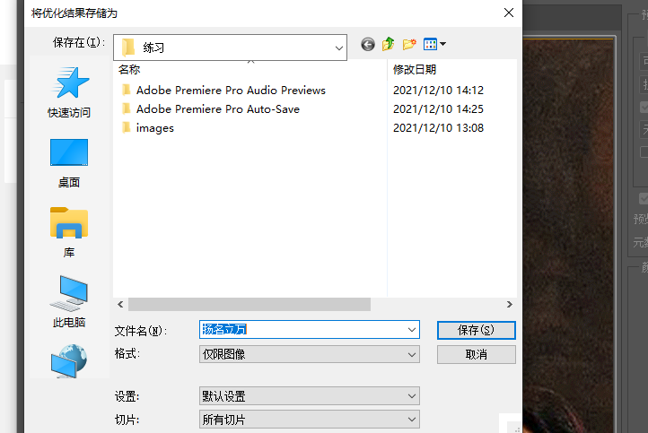Select Adobe Premiere Pro Auto-Save folder
This screenshot has width=648, height=433.
click(217, 109)
